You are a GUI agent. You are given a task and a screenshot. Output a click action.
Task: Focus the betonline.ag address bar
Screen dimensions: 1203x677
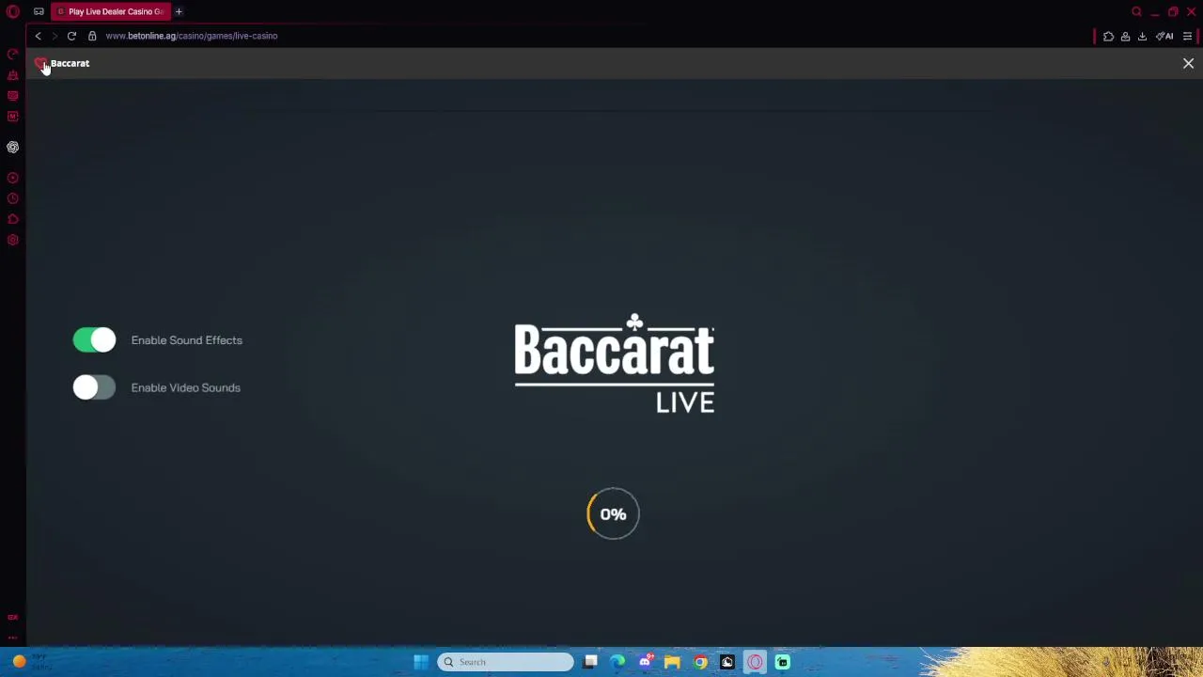pos(191,36)
